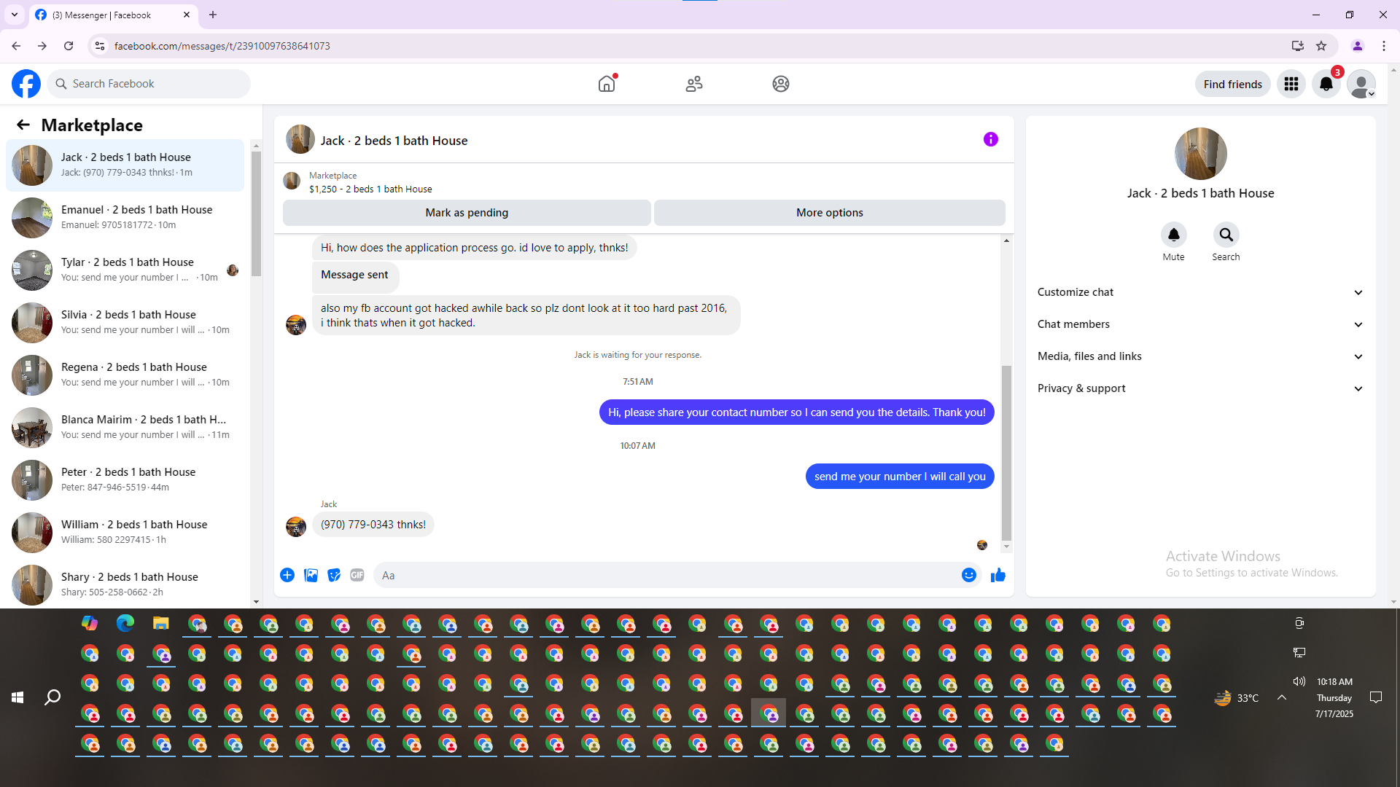This screenshot has height=787, width=1400.
Task: Click the chat messages scrollbar
Action: (1006, 452)
